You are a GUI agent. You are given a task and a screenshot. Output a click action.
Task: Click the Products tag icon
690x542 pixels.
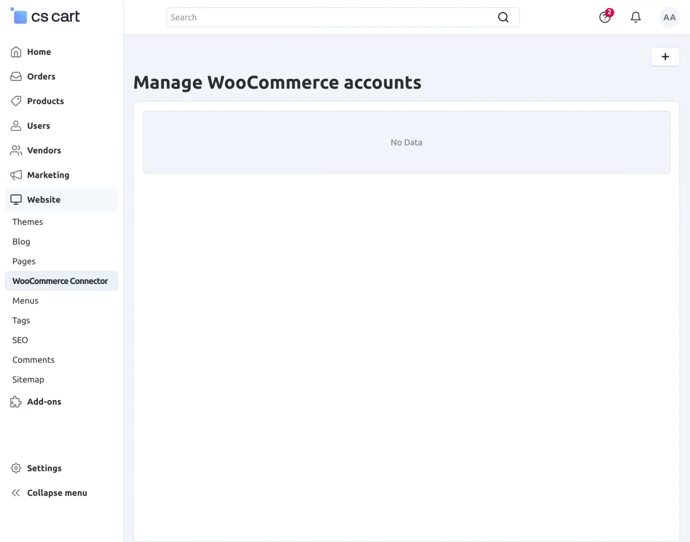(x=16, y=101)
